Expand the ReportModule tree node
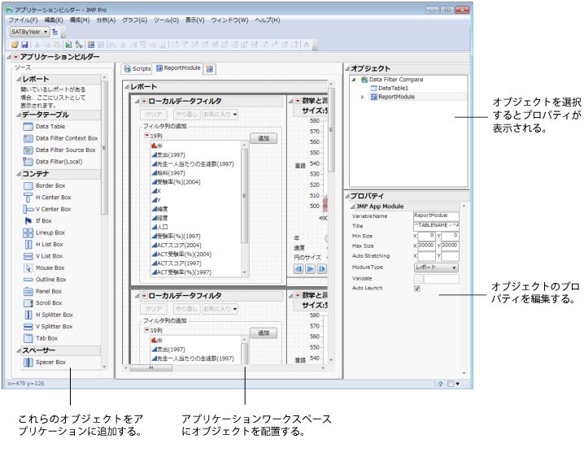 tap(363, 97)
